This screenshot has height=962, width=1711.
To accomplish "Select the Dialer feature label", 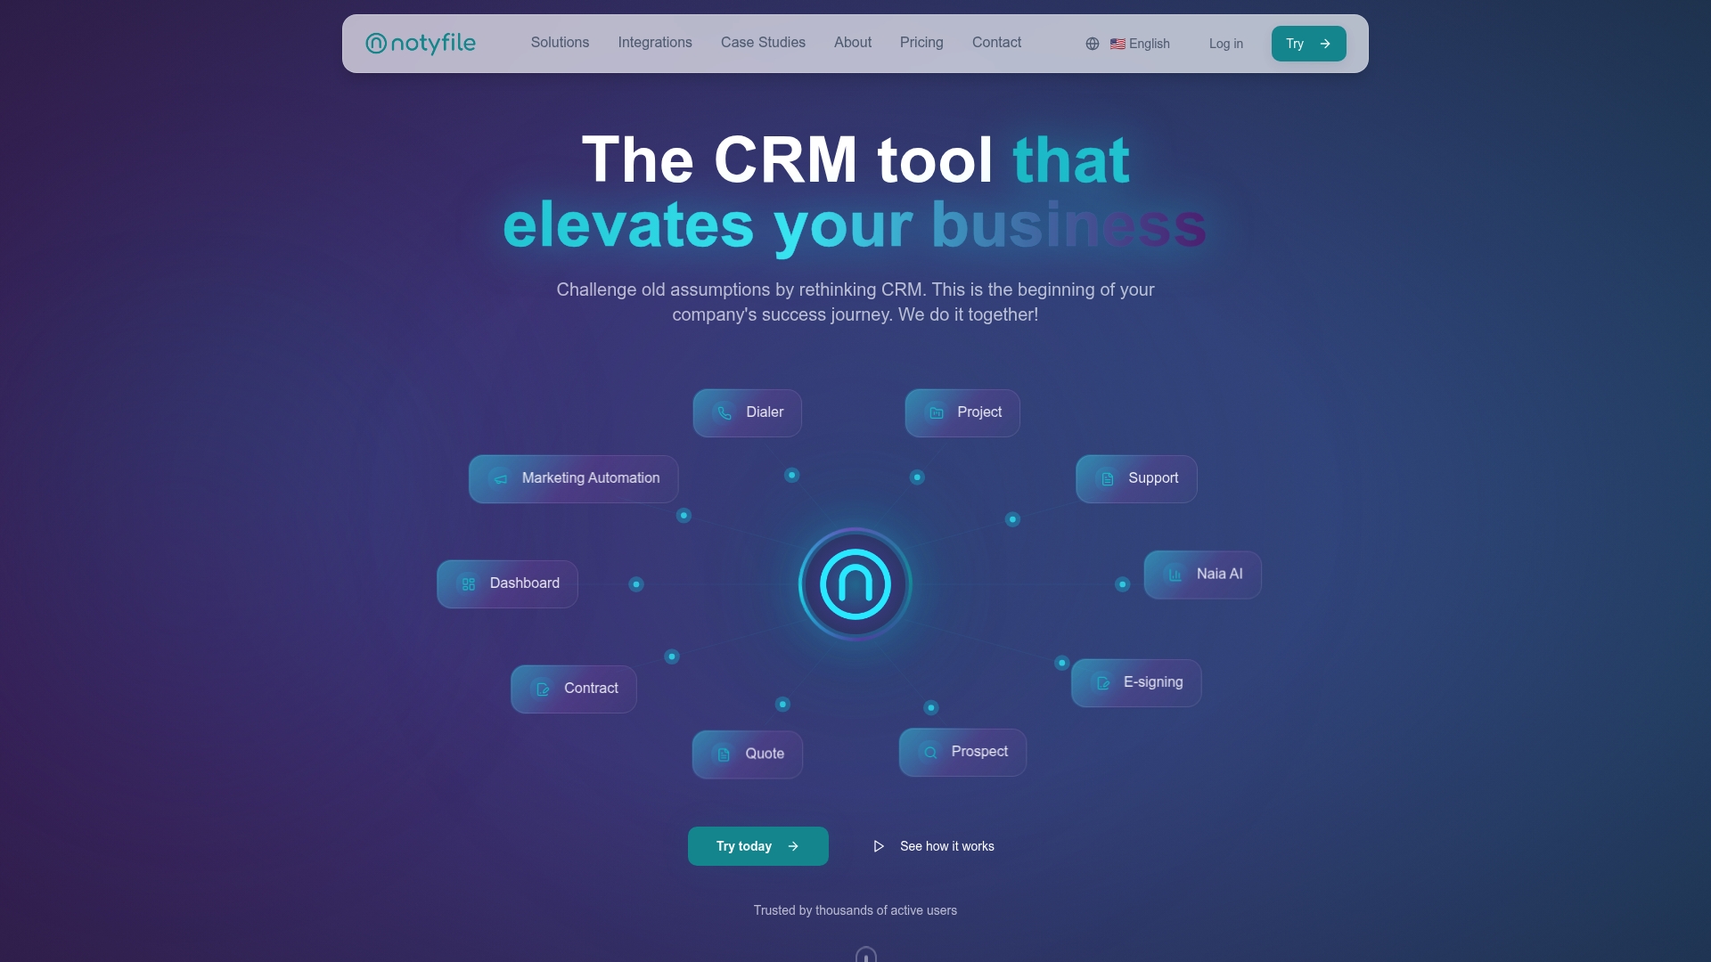I will pyautogui.click(x=765, y=412).
